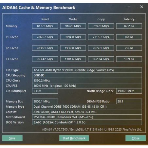Select Memory Latency value 82.2 ns
Screen dimensions: 148x148
coord(129,26)
